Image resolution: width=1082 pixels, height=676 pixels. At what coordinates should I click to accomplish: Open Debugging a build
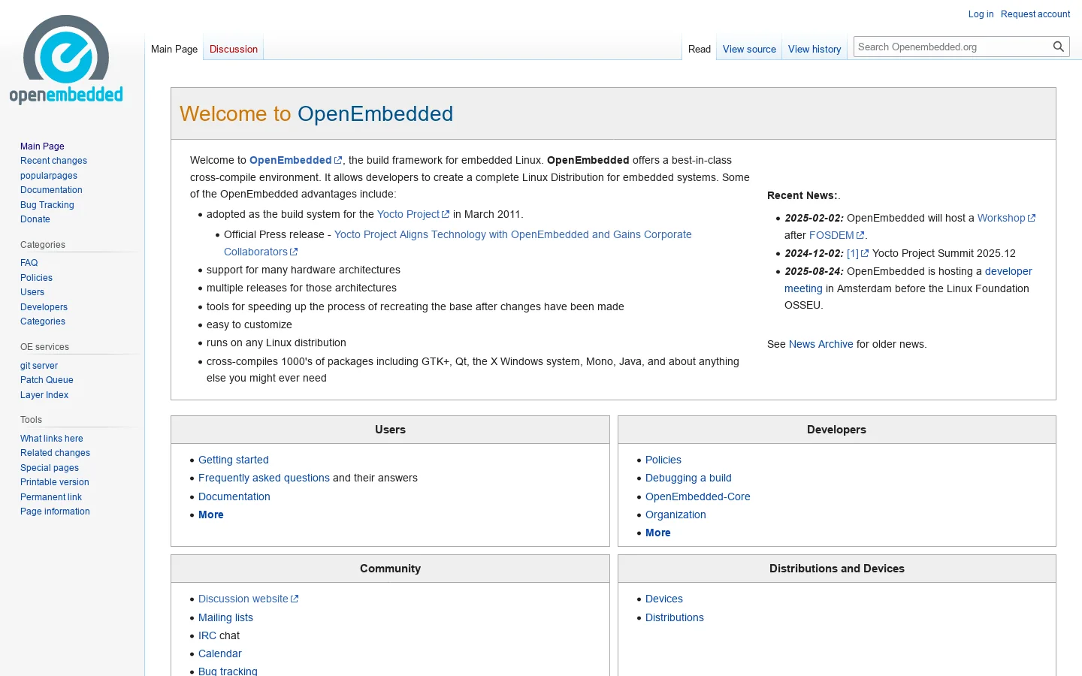point(688,478)
